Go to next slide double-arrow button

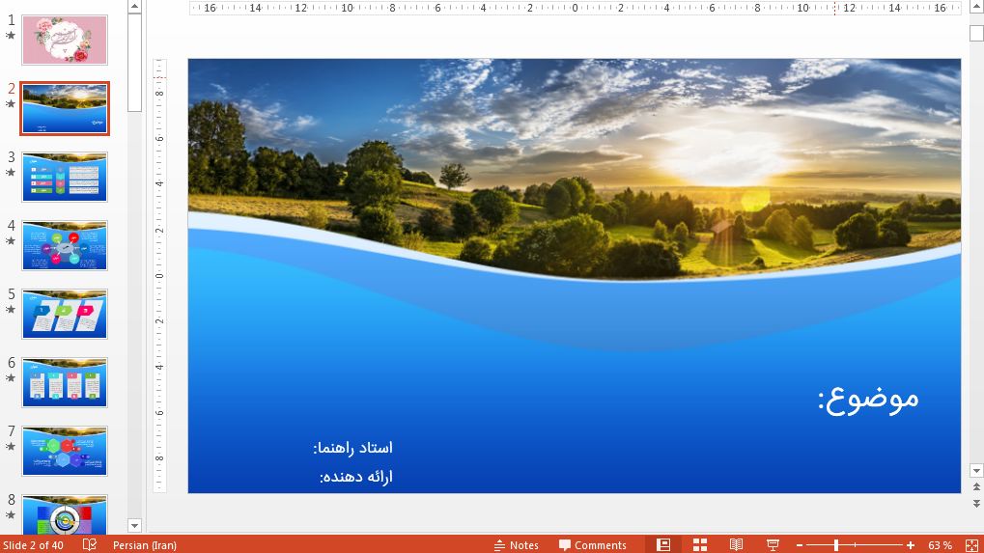[x=976, y=503]
